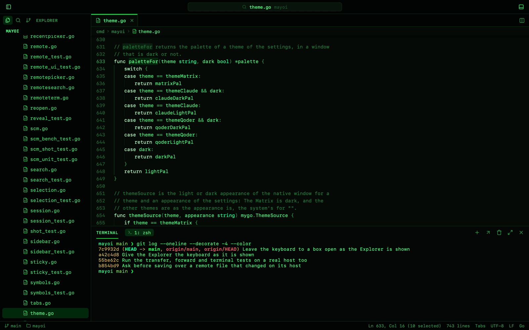Image resolution: width=529 pixels, height=330 pixels.
Task: Maximize the terminal panel with expand icon
Action: [510, 233]
